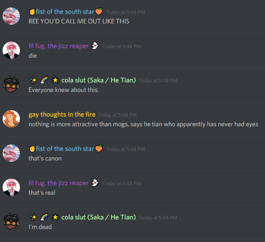Open profile of username "gay thoughts in the fire"

coord(62,114)
